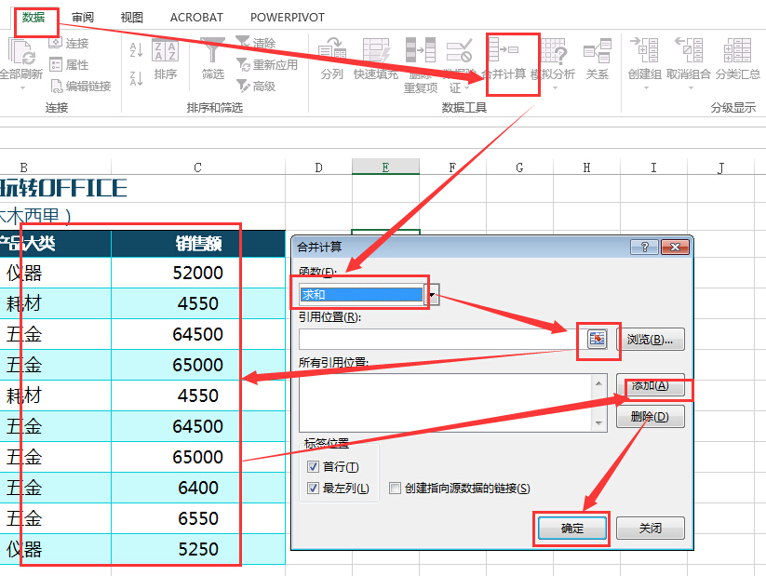Click the reference list scroll up arrow
The height and width of the screenshot is (576, 766).
tap(598, 383)
